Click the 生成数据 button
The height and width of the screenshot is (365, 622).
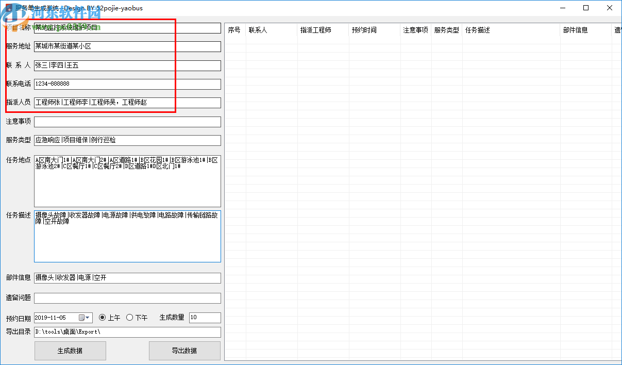click(x=70, y=351)
